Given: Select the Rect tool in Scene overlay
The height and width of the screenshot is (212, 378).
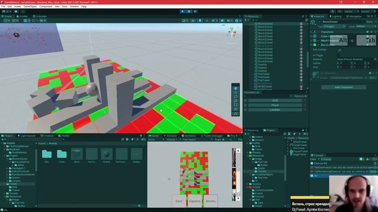Looking at the screenshot, I should [x=236, y=105].
